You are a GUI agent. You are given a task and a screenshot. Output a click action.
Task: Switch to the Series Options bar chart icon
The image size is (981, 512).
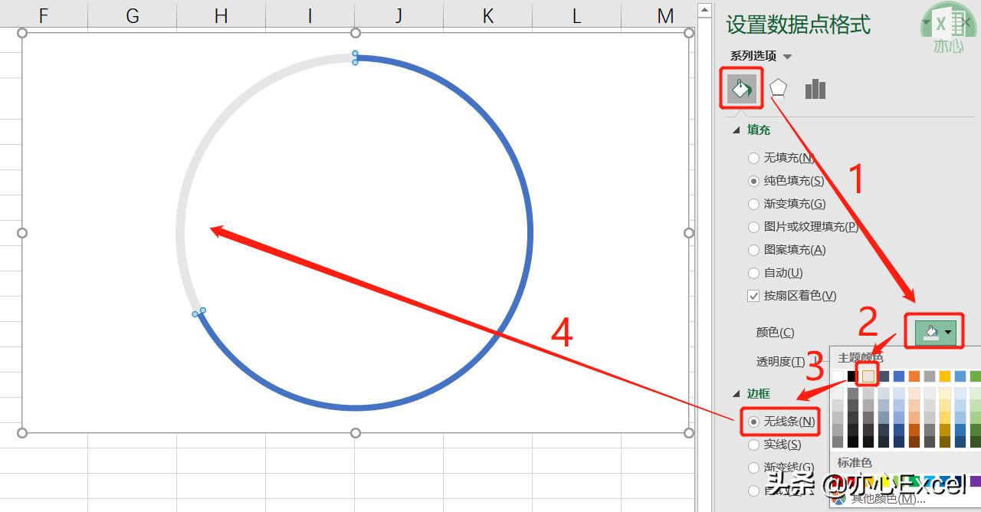815,89
